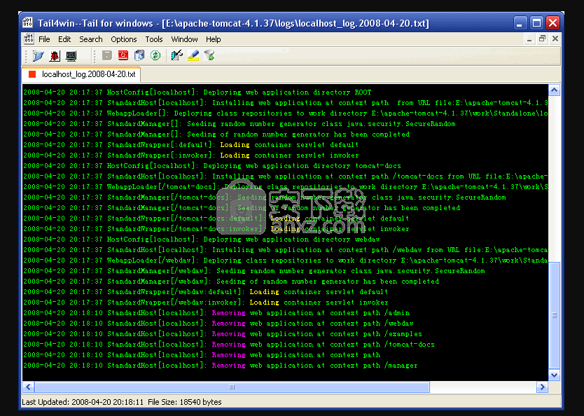Click the 'Removing ... context path /manager' line
Image resolution: width=584 pixels, height=416 pixels.
pos(221,366)
